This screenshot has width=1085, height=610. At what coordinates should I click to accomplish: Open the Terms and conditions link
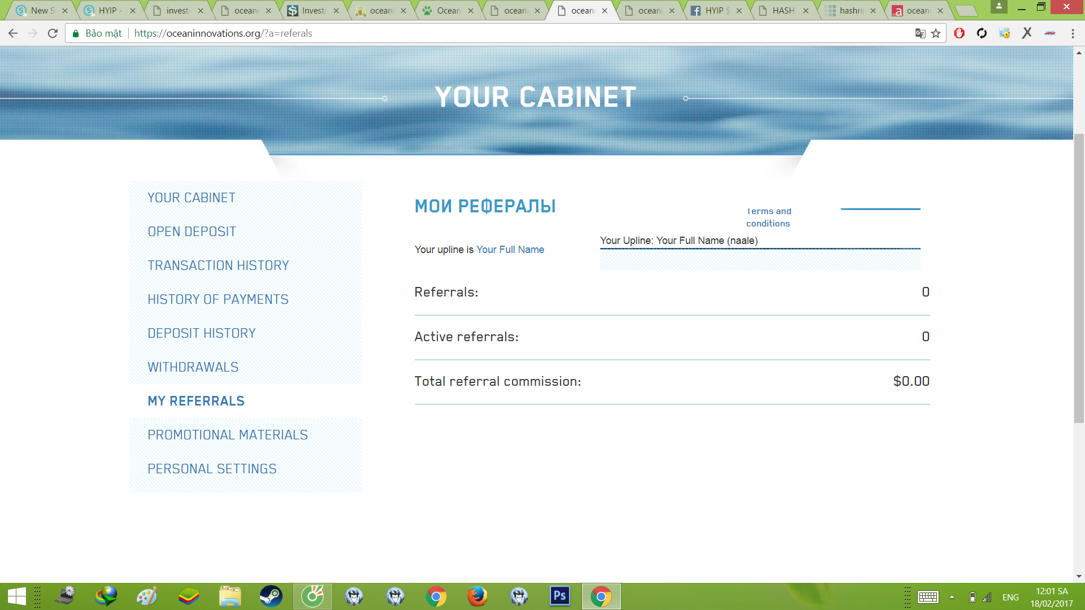pos(768,217)
